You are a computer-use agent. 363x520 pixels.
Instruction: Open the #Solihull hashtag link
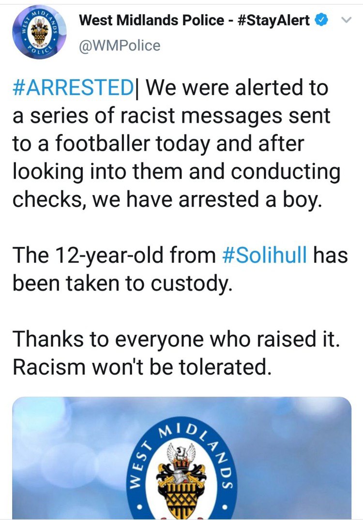[x=266, y=255]
